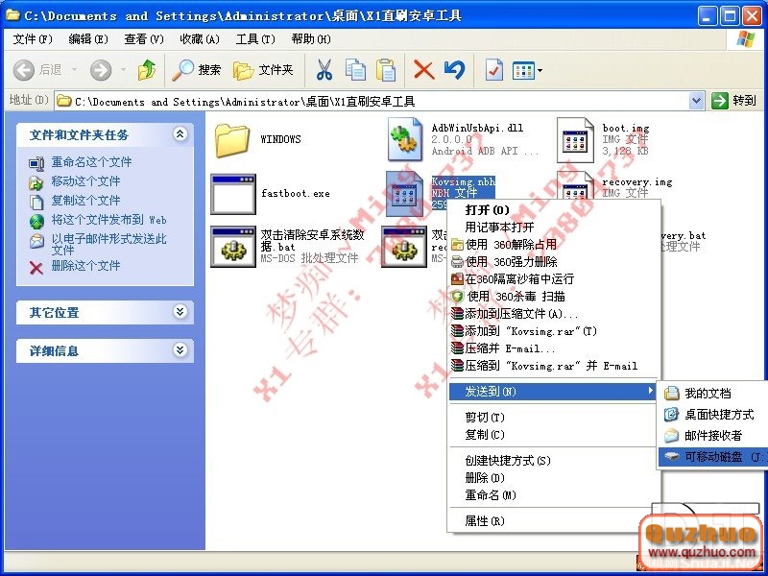The image size is (768, 576).
Task: Expand the 其它位置 panel
Action: click(x=180, y=311)
